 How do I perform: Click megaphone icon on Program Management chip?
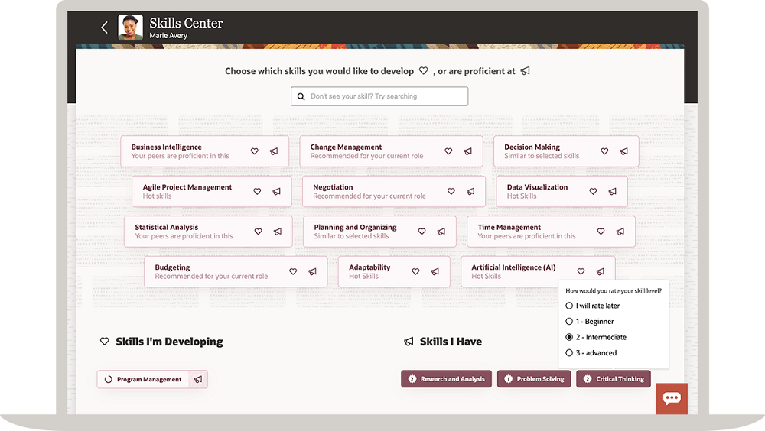pos(198,379)
